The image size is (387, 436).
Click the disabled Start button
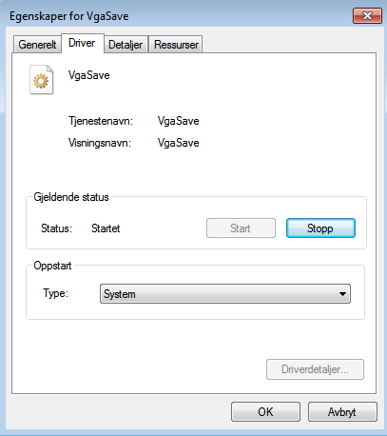241,228
